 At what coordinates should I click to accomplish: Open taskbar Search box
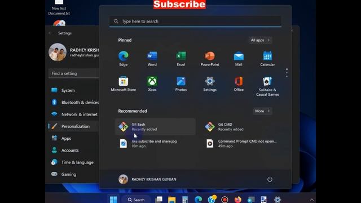[x=136, y=200]
